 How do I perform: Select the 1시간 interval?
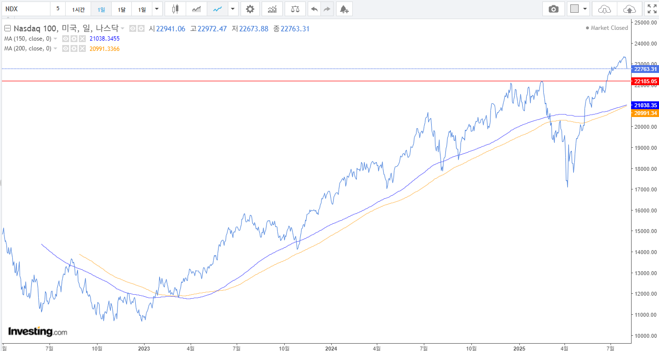tap(78, 9)
